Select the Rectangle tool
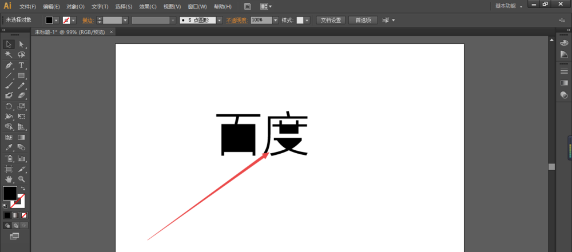Viewport: 572px width, 252px height. click(x=21, y=75)
